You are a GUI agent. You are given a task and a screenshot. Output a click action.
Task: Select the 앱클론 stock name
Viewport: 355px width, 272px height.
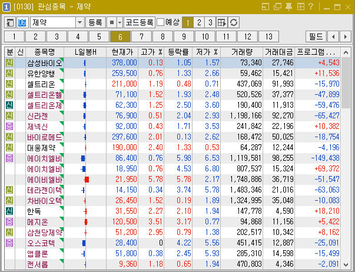[x=38, y=254]
